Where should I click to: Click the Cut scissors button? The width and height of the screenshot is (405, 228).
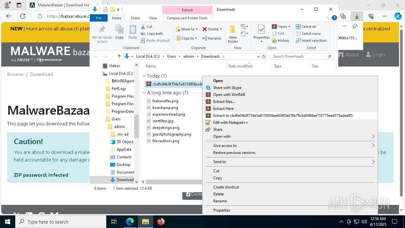click(x=146, y=27)
